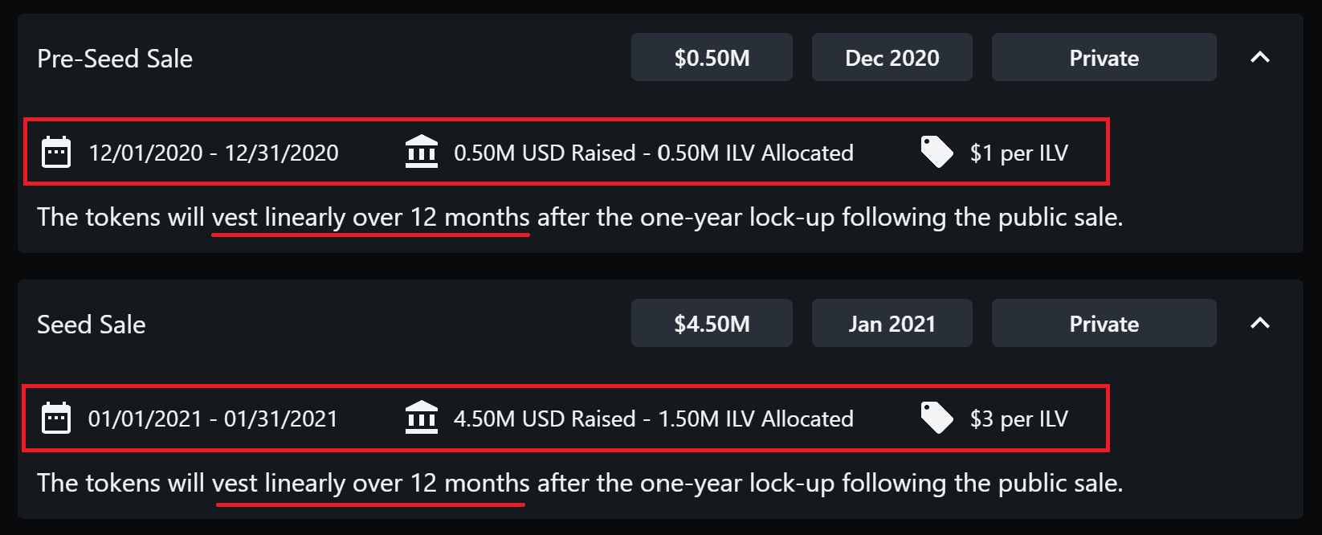Click the Private badge in Seed Sale row
This screenshot has height=535, width=1322.
coord(1104,323)
